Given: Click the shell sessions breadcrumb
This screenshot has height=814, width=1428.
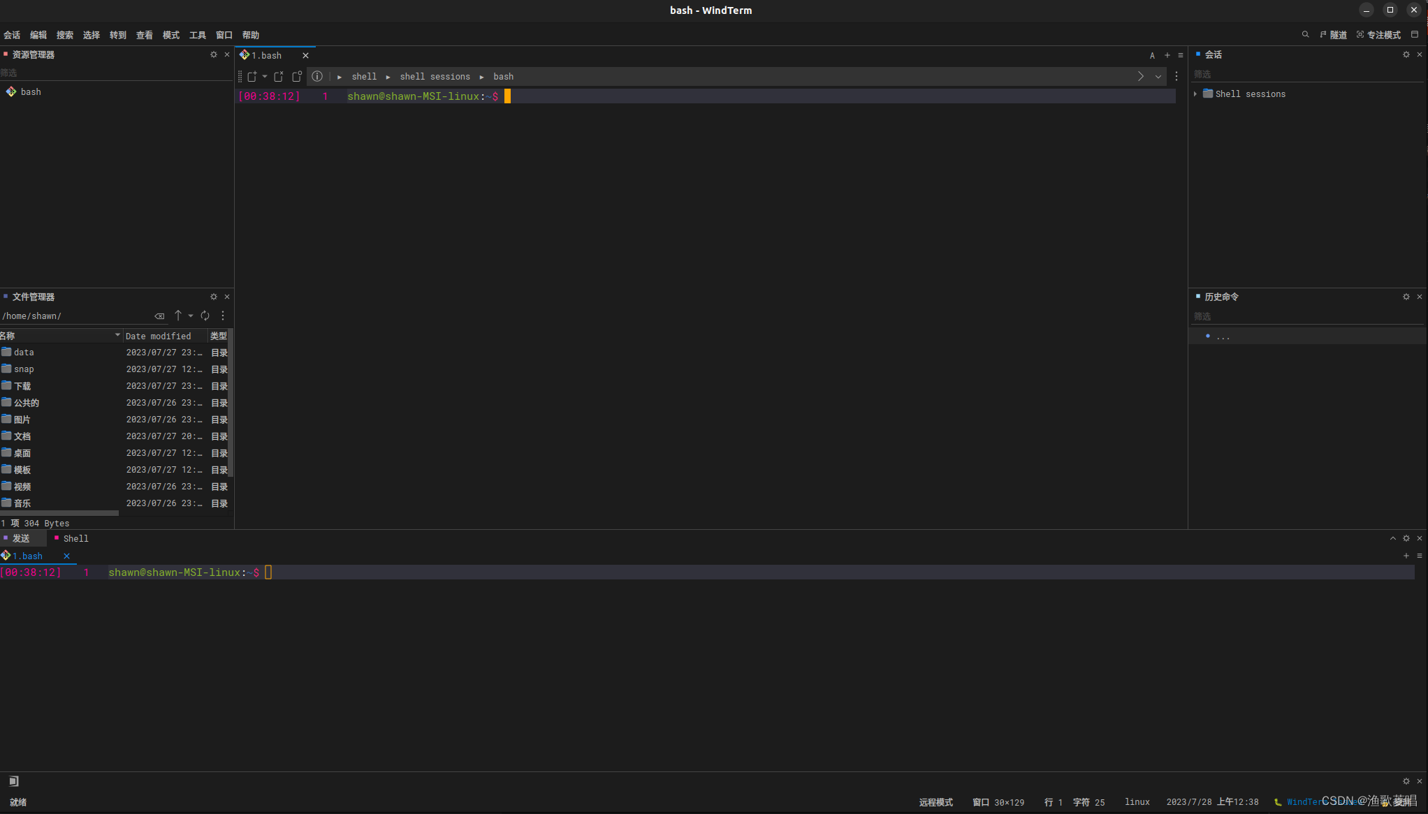Looking at the screenshot, I should [x=435, y=77].
